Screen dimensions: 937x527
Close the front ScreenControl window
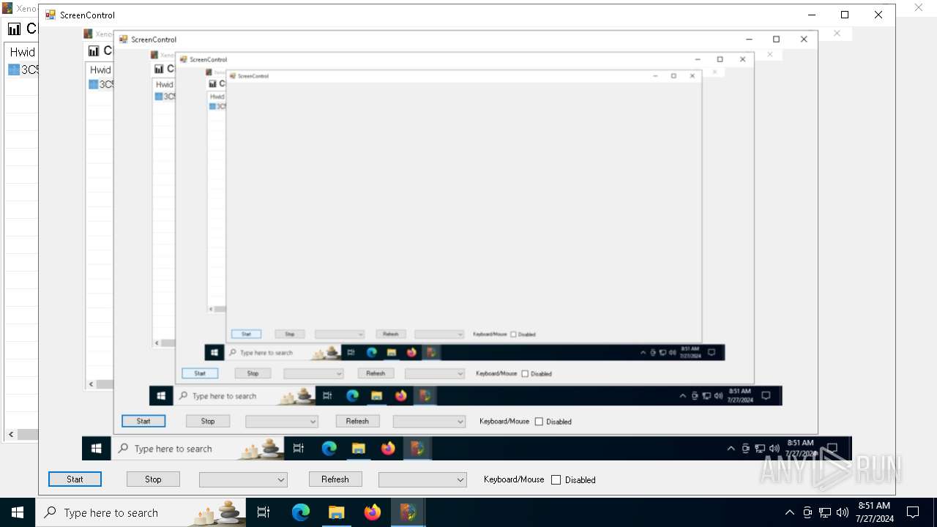pos(878,15)
